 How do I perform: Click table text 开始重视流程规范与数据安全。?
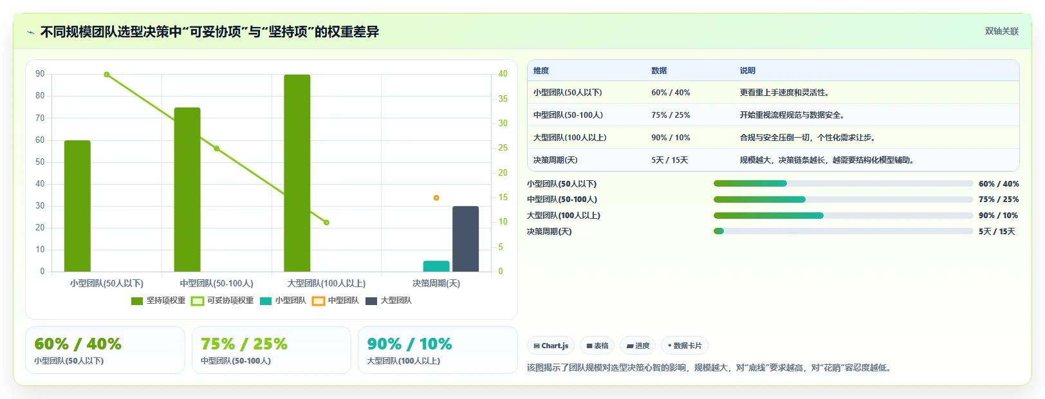tap(793, 115)
